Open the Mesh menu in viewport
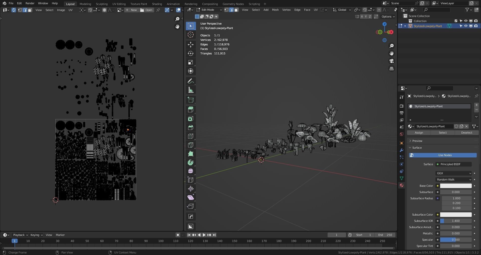Screen dimensions: 481x255 pyautogui.click(x=275, y=10)
